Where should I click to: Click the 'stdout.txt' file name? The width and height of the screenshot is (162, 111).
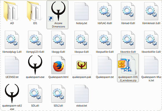click(82, 106)
